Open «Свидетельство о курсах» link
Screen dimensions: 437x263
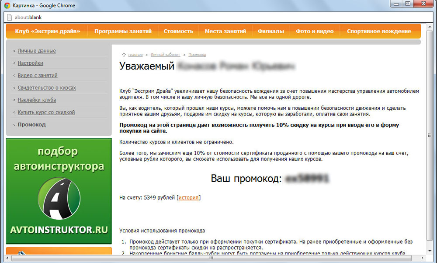(x=47, y=88)
